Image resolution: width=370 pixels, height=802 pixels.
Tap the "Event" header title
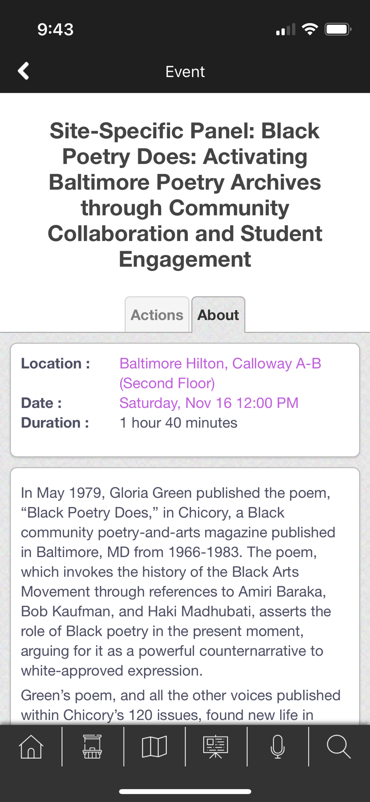[185, 72]
